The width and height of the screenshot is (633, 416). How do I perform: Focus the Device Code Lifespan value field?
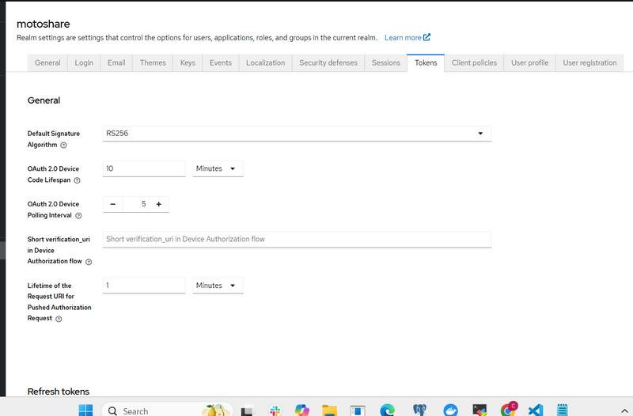click(x=144, y=168)
